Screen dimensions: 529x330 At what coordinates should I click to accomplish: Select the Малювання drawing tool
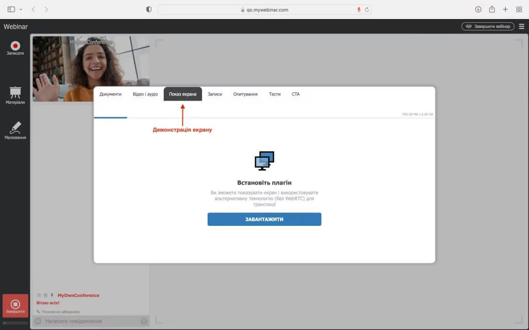point(15,128)
